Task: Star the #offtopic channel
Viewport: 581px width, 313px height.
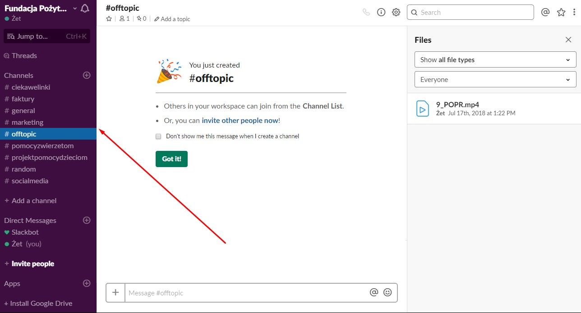Action: 109,19
